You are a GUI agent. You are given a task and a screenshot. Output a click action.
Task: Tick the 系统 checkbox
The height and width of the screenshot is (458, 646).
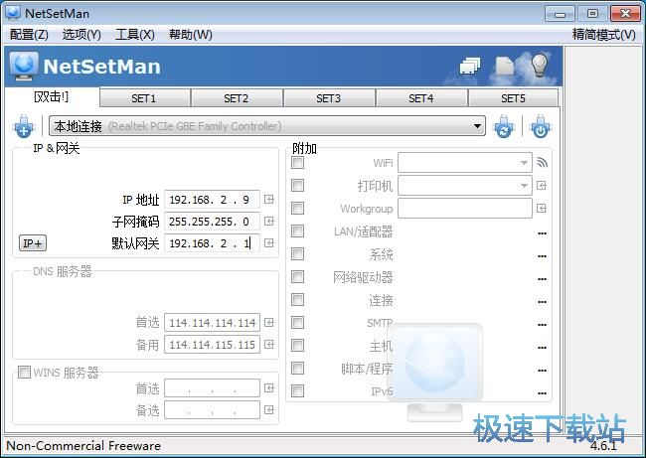(297, 253)
